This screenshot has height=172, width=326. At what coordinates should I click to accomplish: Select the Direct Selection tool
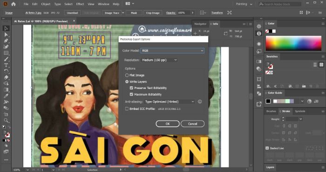click(x=6, y=35)
